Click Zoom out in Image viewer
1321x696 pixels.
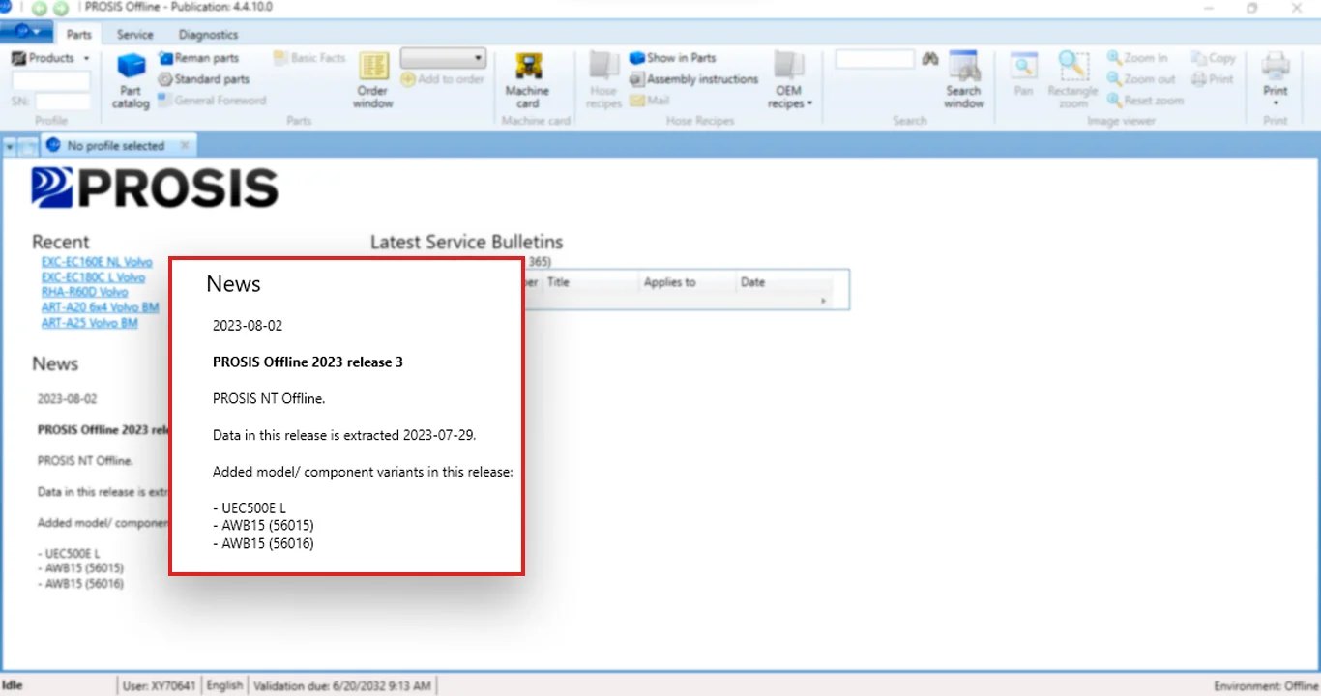point(1142,79)
